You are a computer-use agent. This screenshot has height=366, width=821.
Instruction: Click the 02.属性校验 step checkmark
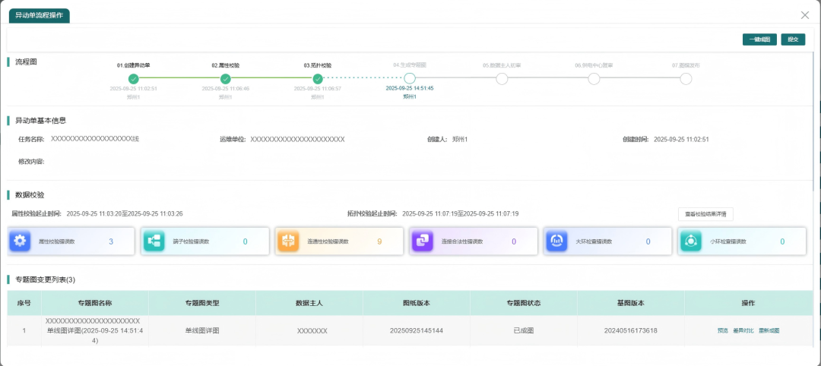coord(225,79)
